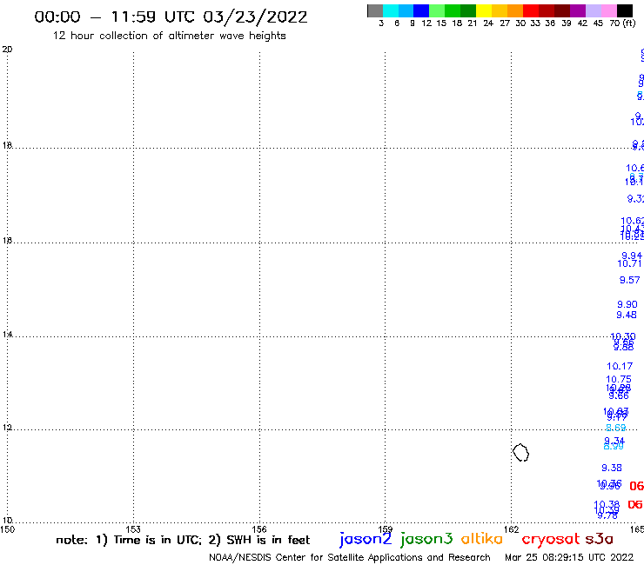
Task: Click the 9.57 wave height reading
Action: [629, 280]
